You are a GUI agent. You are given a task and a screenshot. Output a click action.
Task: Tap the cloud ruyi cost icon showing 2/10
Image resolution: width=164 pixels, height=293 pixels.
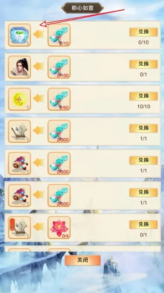click(59, 35)
